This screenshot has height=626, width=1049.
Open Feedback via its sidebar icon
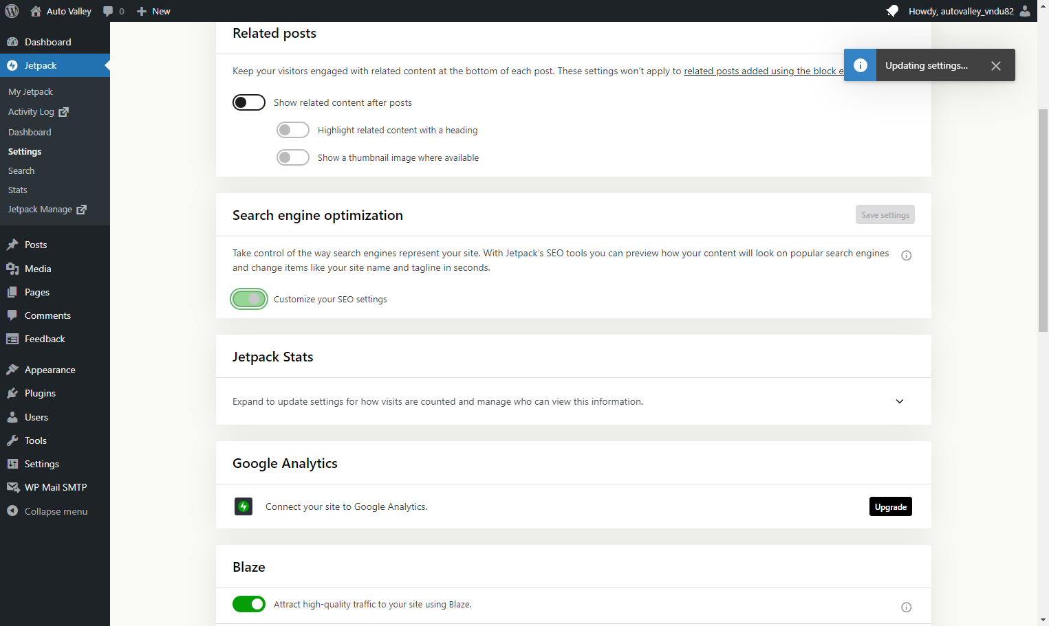click(12, 339)
